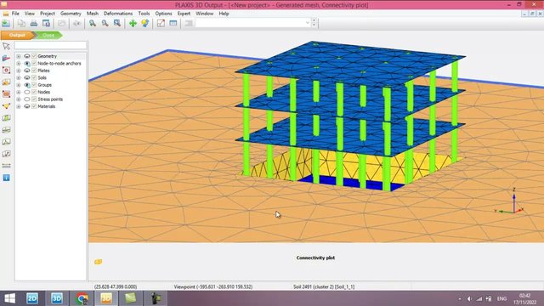The height and width of the screenshot is (306, 544).
Task: Expand the Geometry tree node
Action: point(19,56)
